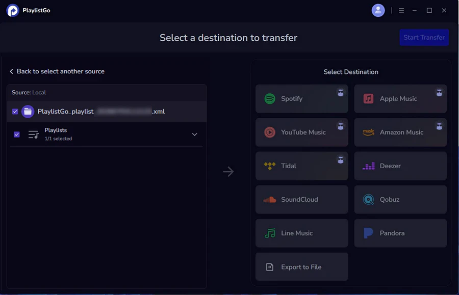This screenshot has height=295, width=459.
Task: Click the '1/1 selected' text
Action: coord(58,139)
